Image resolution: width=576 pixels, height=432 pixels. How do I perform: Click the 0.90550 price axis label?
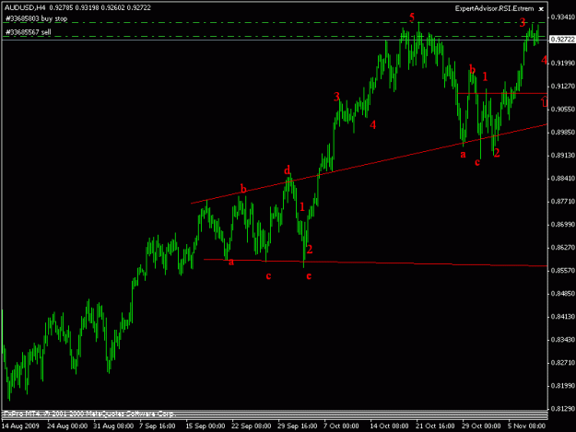(563, 110)
